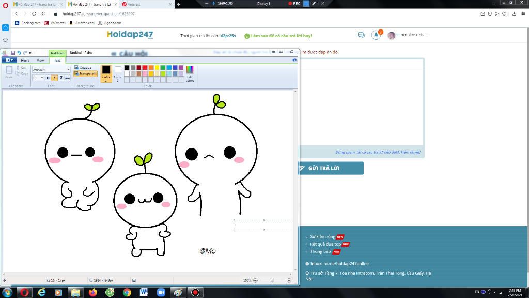
Task: Open the Kết quả đua top link
Action: click(x=325, y=244)
